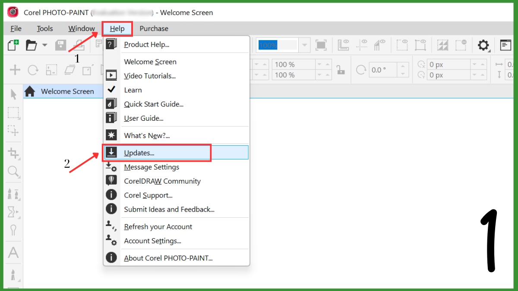The width and height of the screenshot is (518, 291).
Task: Click the lower 100 % scale field
Action: 293,75
